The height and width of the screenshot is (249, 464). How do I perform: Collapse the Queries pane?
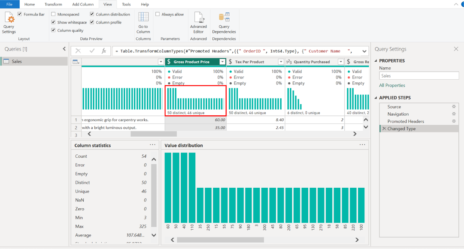click(x=64, y=49)
